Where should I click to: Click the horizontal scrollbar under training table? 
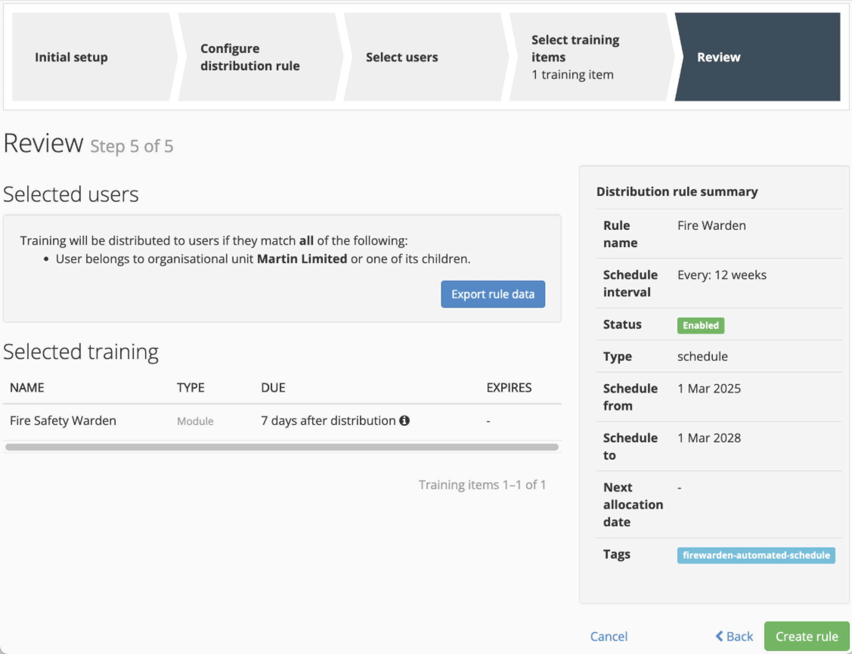(x=282, y=447)
